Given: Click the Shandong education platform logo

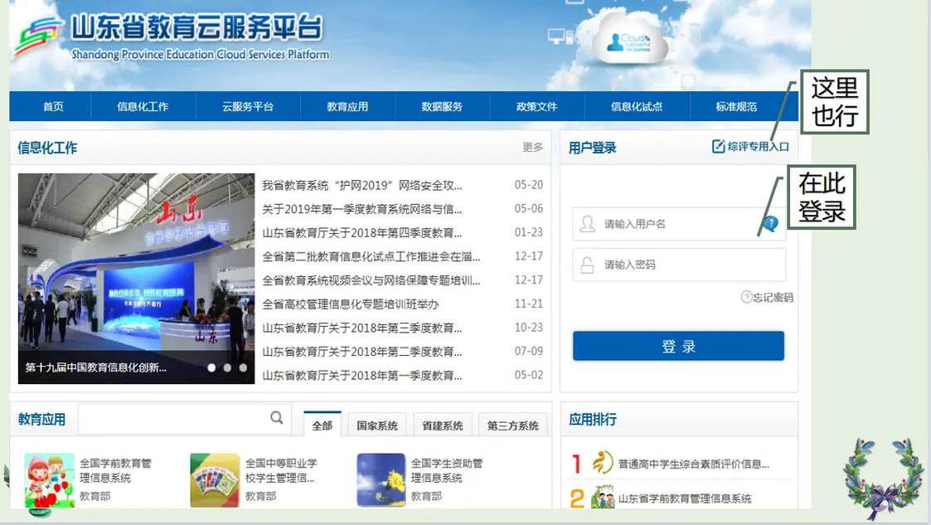Looking at the screenshot, I should [x=37, y=36].
